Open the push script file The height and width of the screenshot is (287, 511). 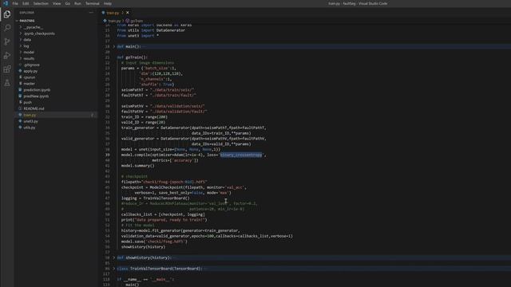(x=27, y=102)
